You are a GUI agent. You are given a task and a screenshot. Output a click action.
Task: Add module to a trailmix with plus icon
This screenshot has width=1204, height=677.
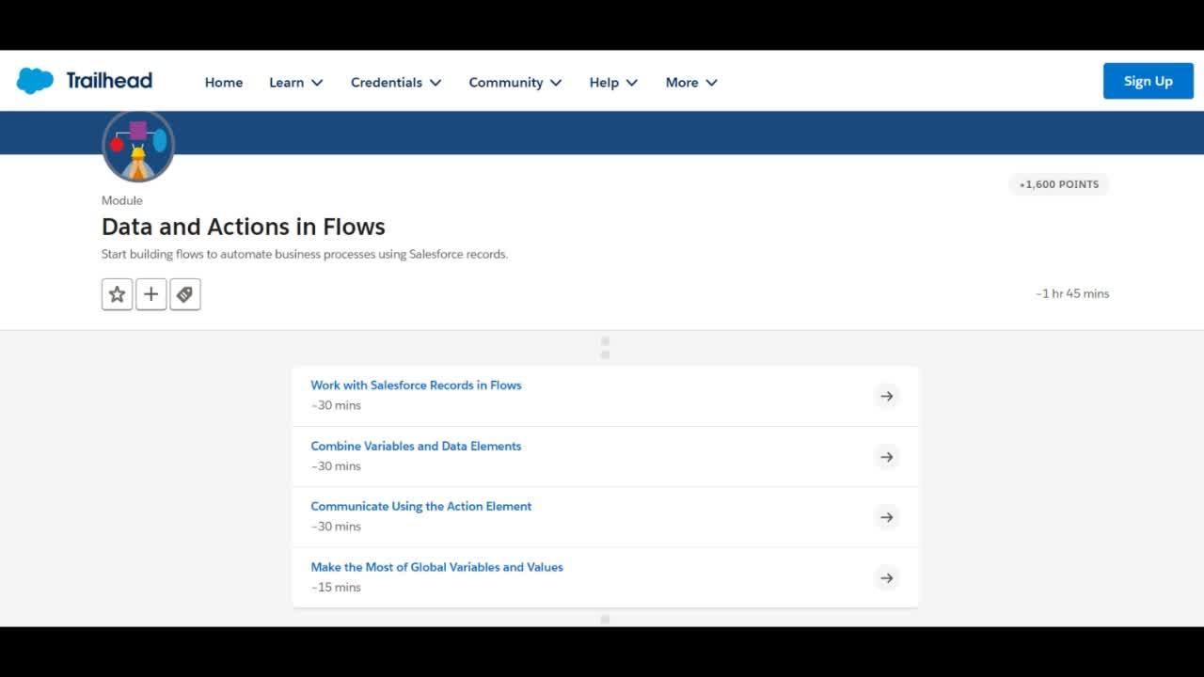(x=150, y=294)
